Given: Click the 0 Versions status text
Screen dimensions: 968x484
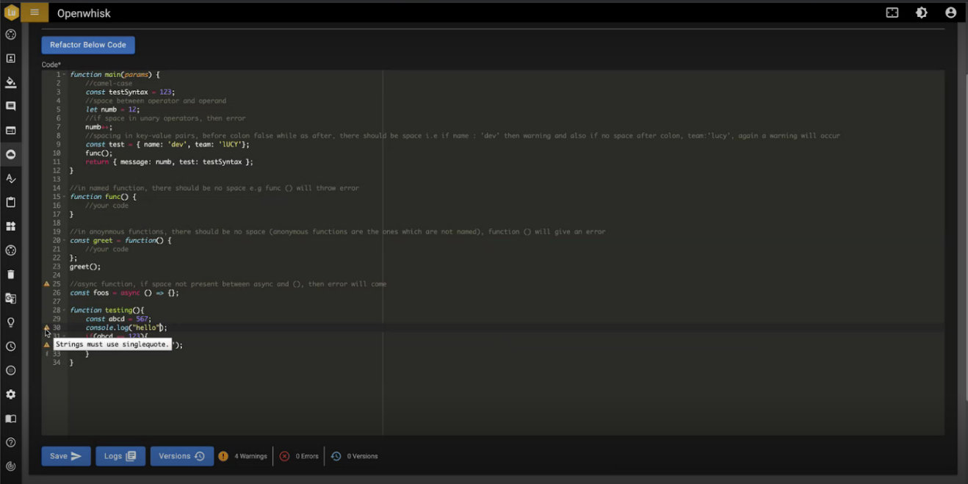Looking at the screenshot, I should coord(362,456).
